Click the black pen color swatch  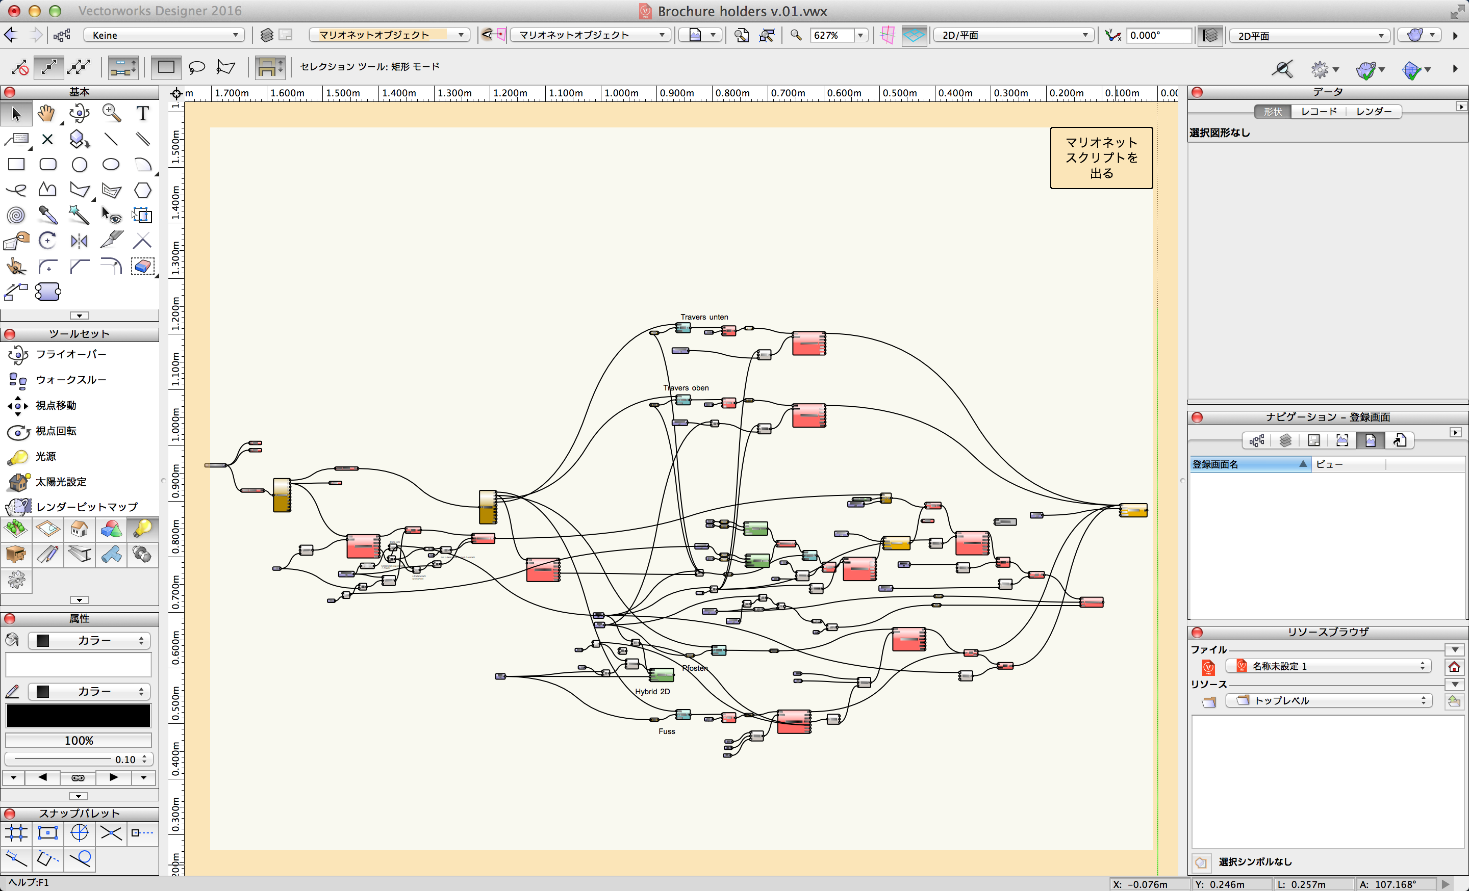[78, 715]
